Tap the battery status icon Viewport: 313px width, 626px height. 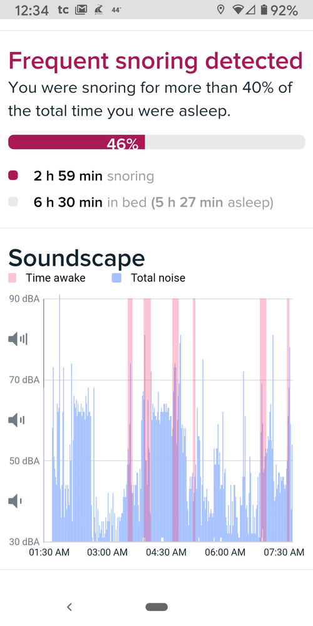[x=264, y=10]
